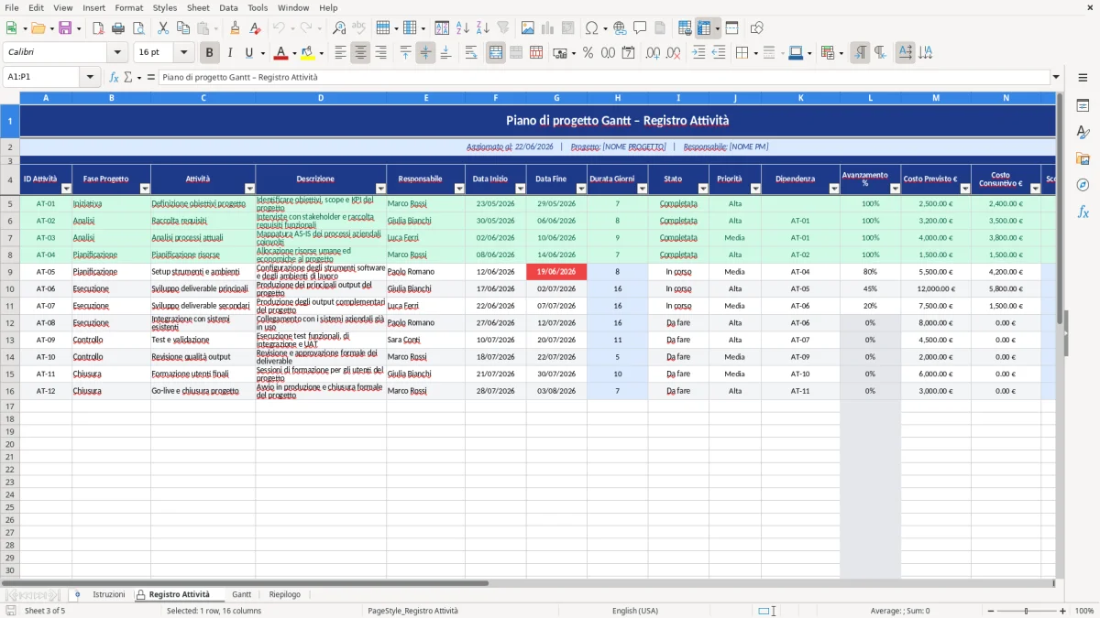
Task: Click the Copy icon
Action: pos(183,28)
